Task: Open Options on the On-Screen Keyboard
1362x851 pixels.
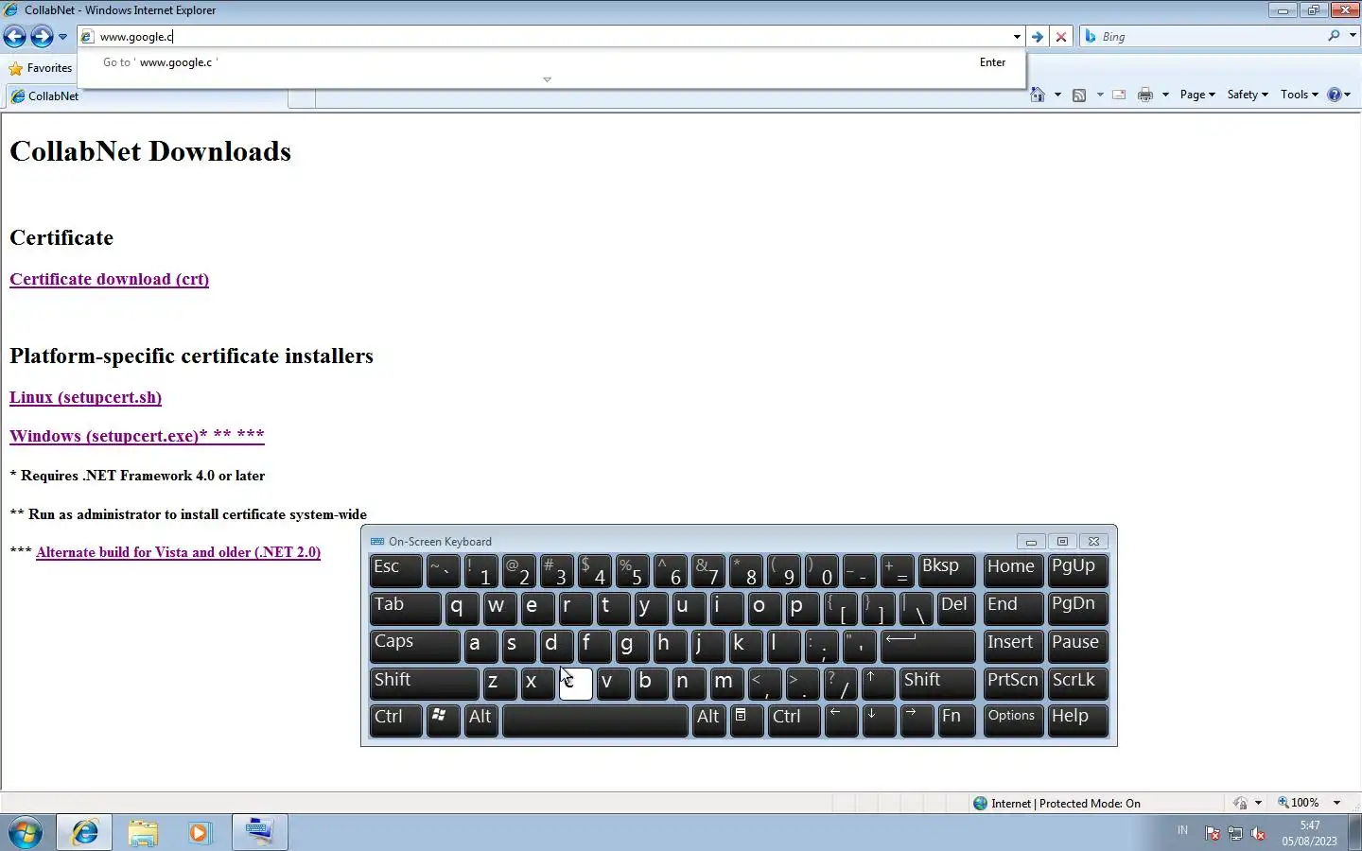Action: coord(1013,721)
